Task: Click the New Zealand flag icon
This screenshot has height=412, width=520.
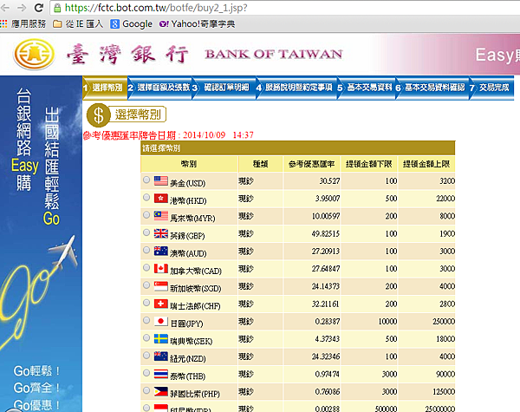Action: pos(161,356)
